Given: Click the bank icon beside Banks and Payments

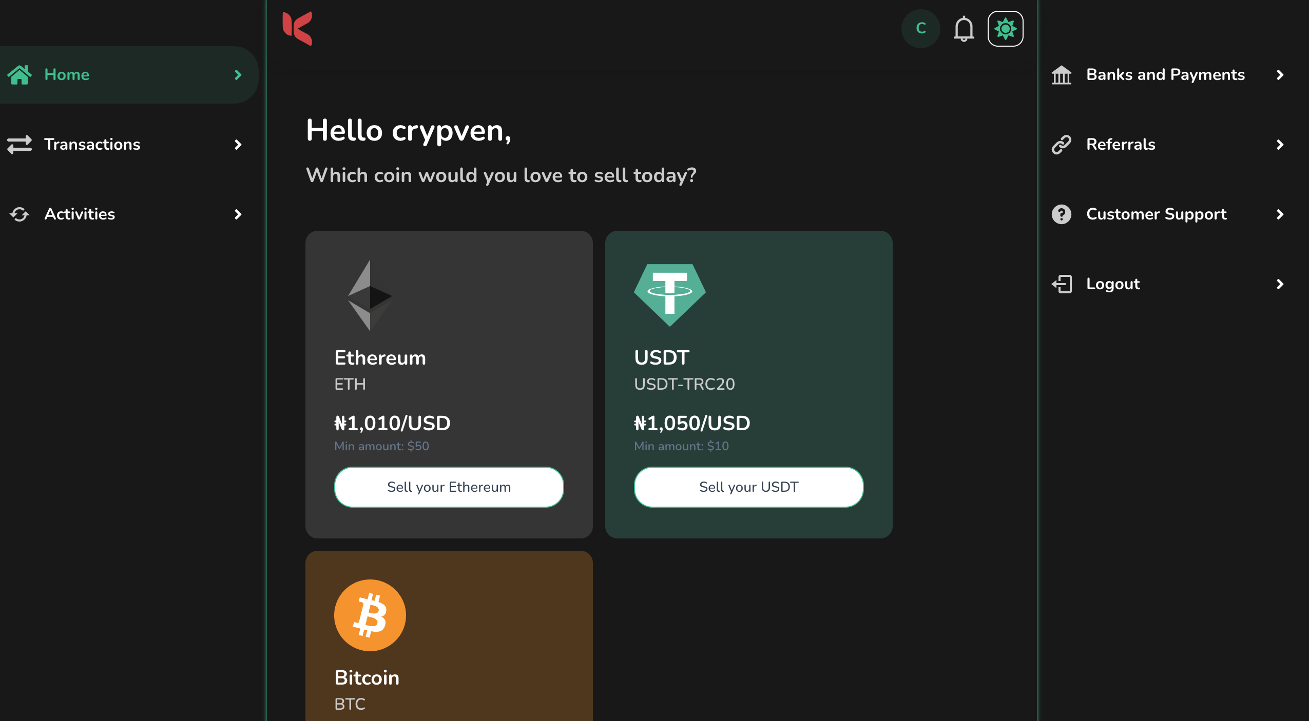Looking at the screenshot, I should [1062, 75].
